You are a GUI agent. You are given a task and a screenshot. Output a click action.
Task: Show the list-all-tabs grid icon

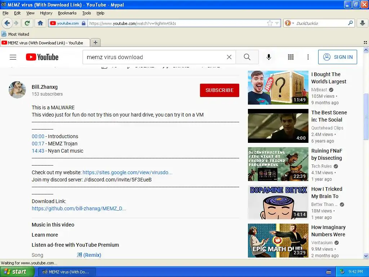(365, 43)
